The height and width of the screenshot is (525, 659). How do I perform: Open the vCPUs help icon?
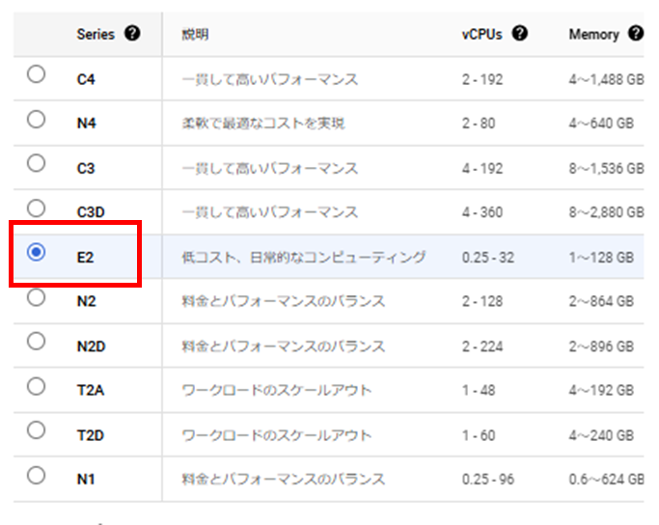[520, 33]
